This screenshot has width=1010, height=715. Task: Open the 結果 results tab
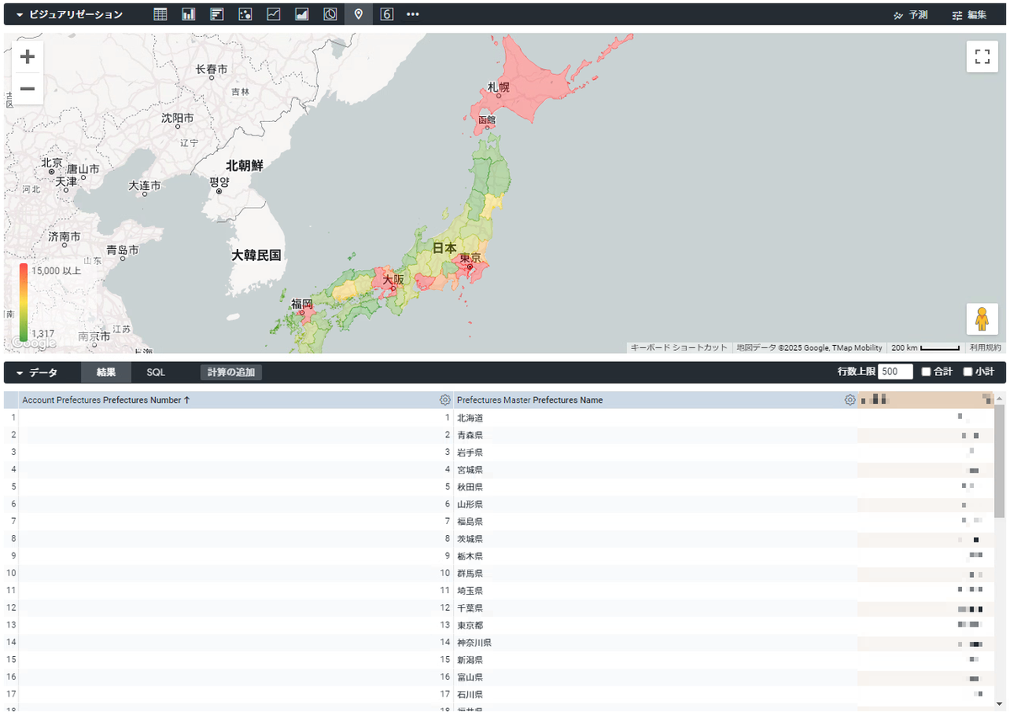coord(105,372)
